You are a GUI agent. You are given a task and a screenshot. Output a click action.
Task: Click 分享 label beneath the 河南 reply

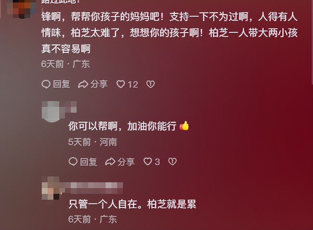(126, 162)
